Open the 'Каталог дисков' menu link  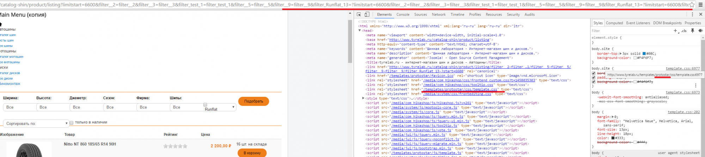tap(10, 73)
